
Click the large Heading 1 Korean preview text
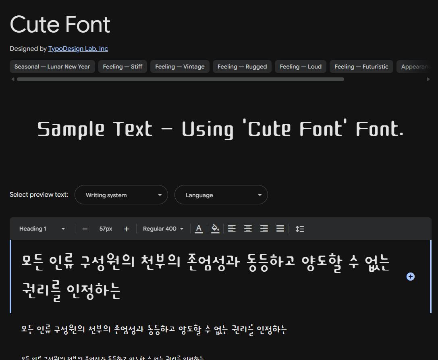[x=206, y=277]
